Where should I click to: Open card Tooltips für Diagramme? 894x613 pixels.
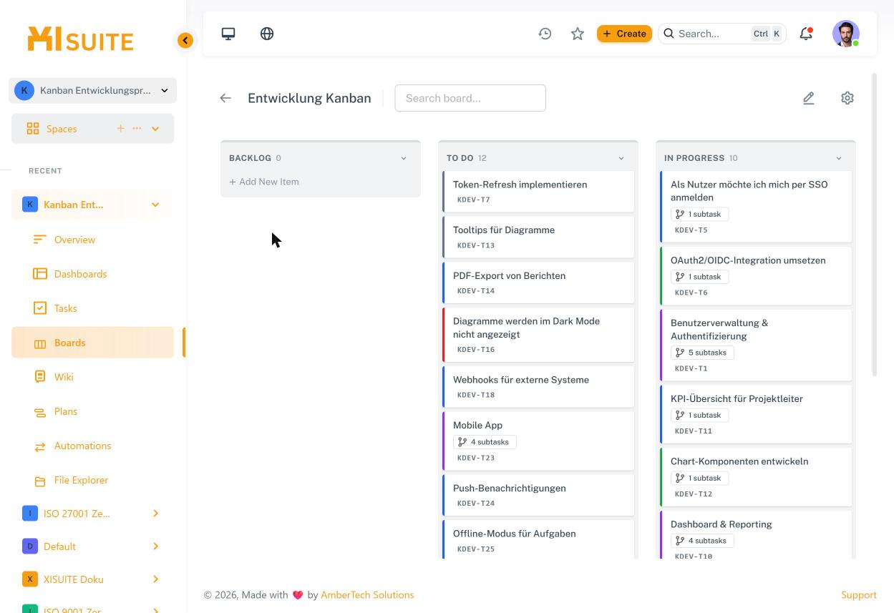pyautogui.click(x=538, y=237)
